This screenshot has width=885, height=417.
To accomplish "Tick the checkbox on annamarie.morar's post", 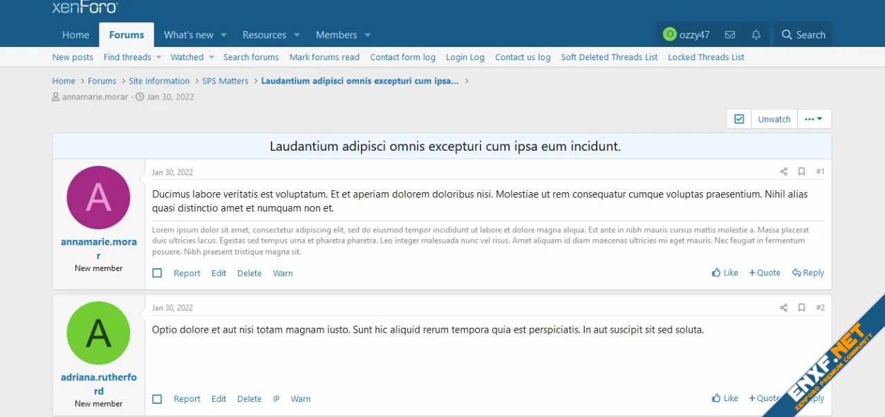I will point(157,273).
